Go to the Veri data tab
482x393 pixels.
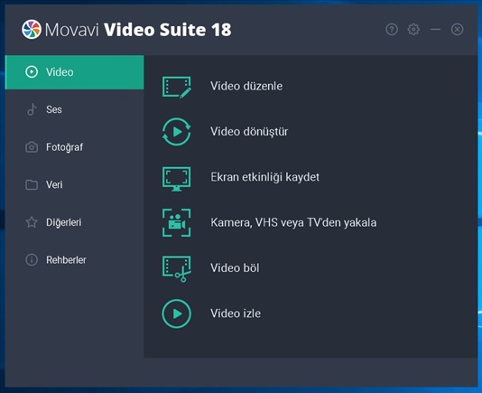(74, 184)
